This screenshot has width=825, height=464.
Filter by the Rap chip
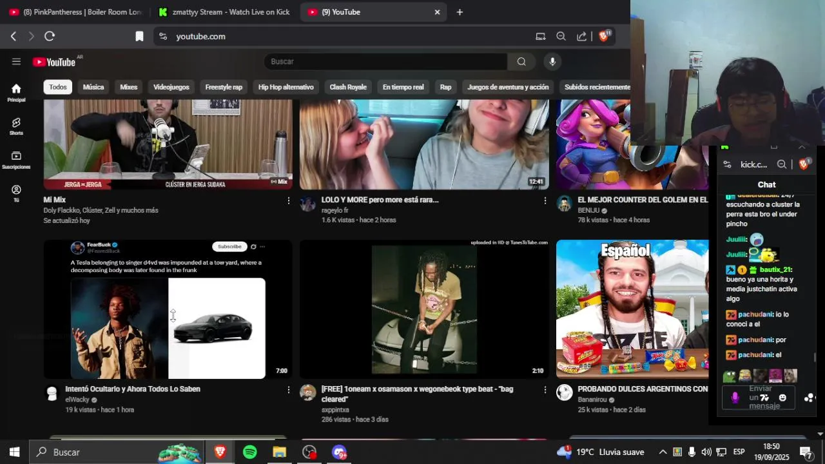446,87
